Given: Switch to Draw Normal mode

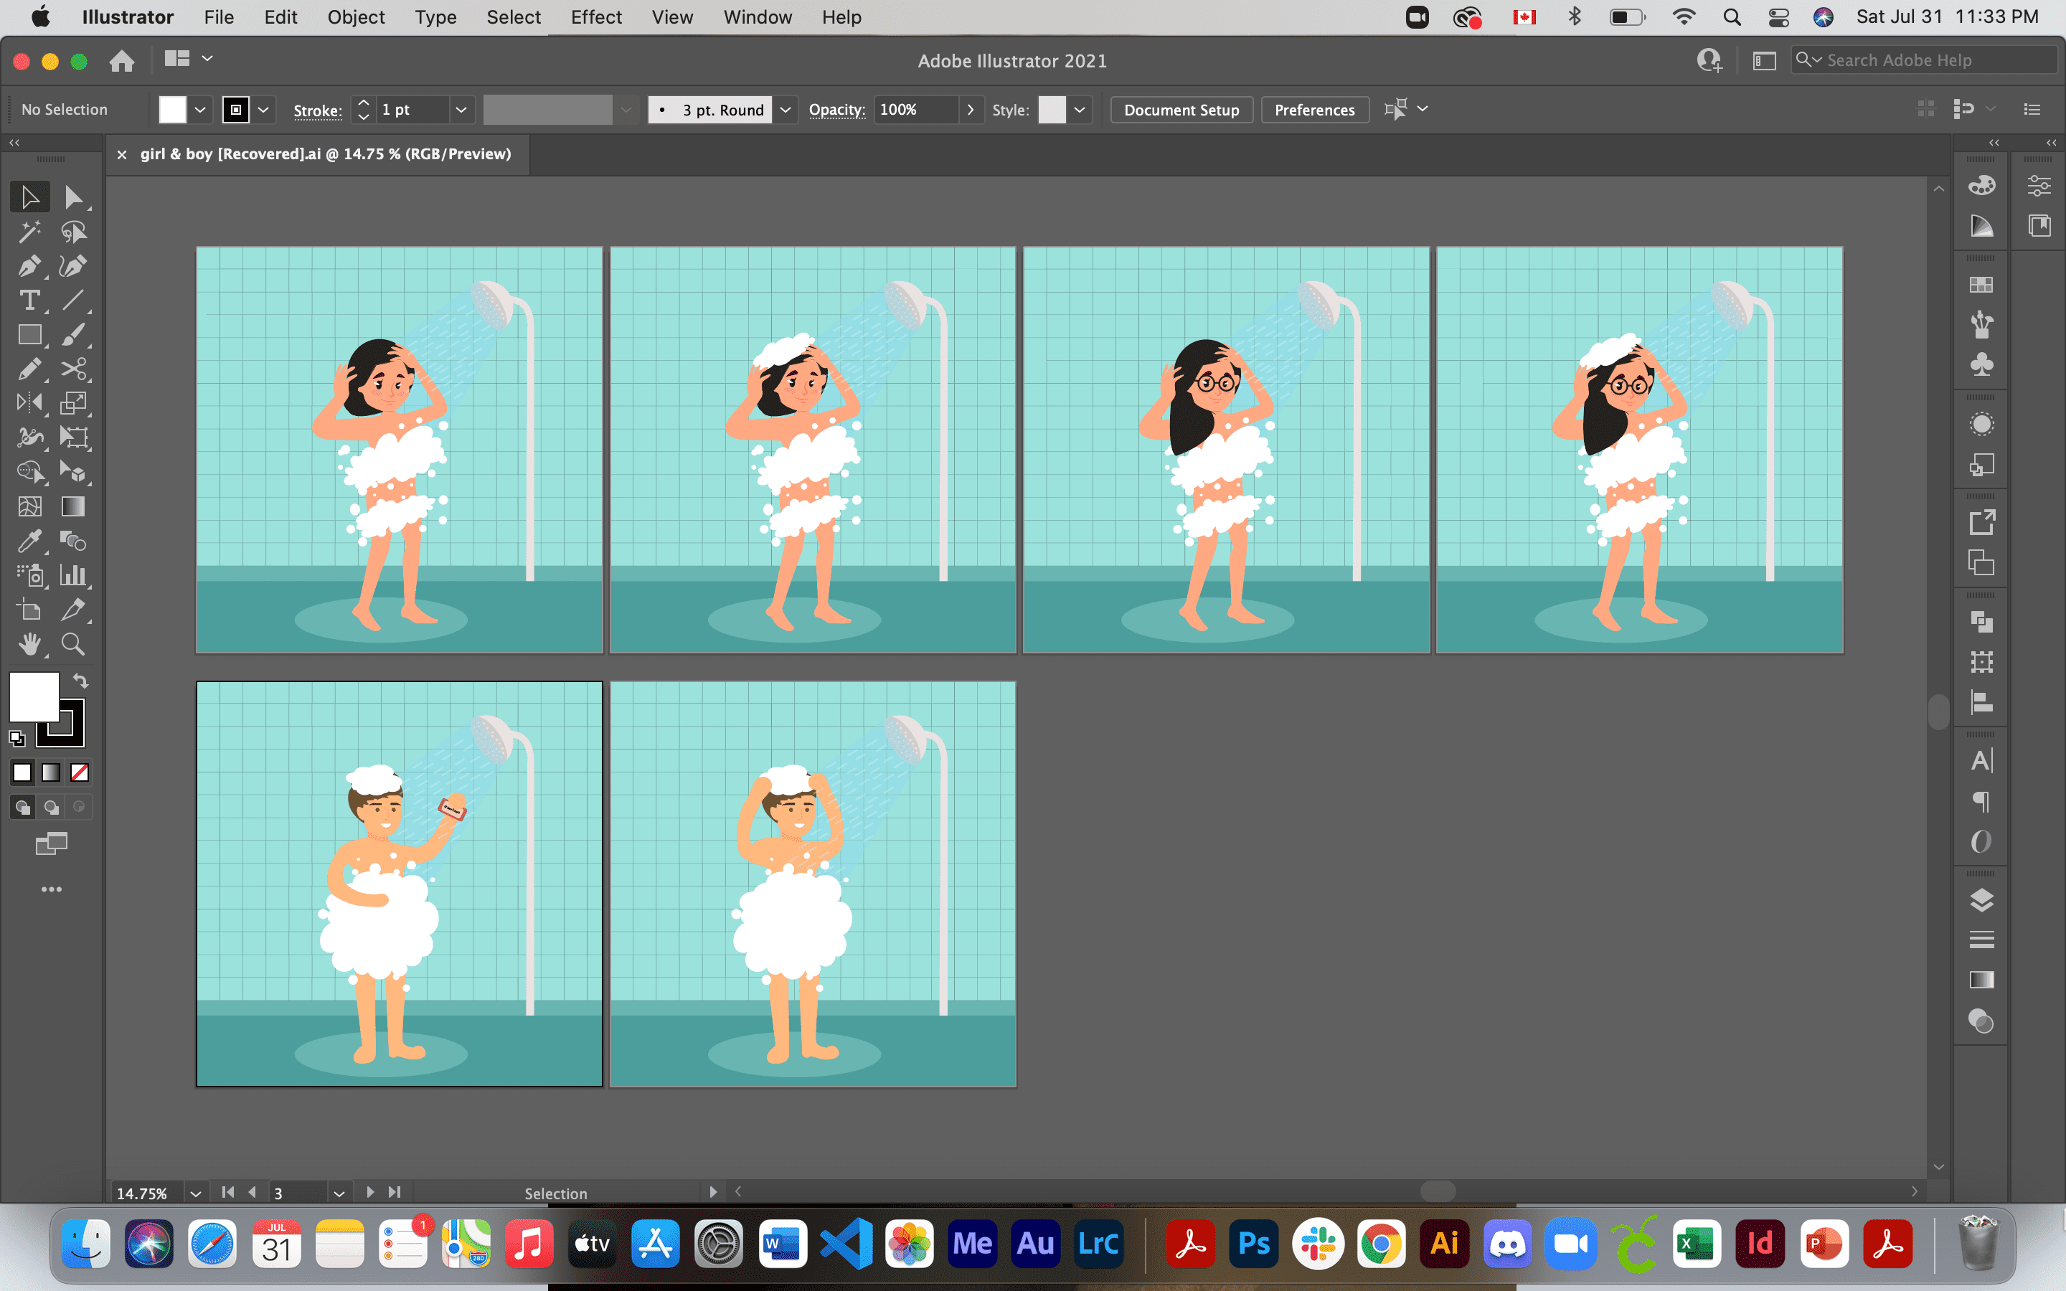Looking at the screenshot, I should point(22,807).
